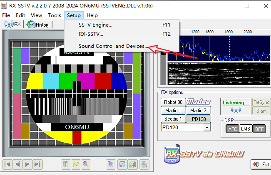
Task: Click the received test pattern image
Action: tap(77, 94)
